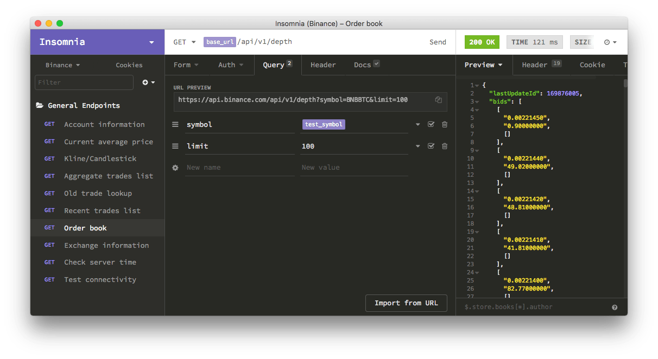Select the Current average price request
The width and height of the screenshot is (658, 359).
tap(97, 142)
